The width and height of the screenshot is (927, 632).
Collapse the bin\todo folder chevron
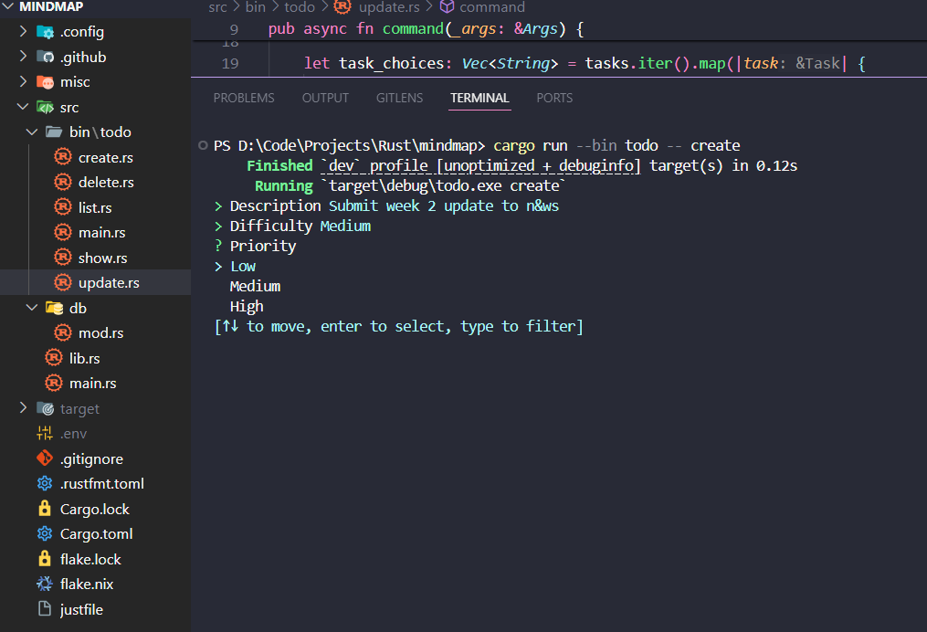(x=32, y=132)
